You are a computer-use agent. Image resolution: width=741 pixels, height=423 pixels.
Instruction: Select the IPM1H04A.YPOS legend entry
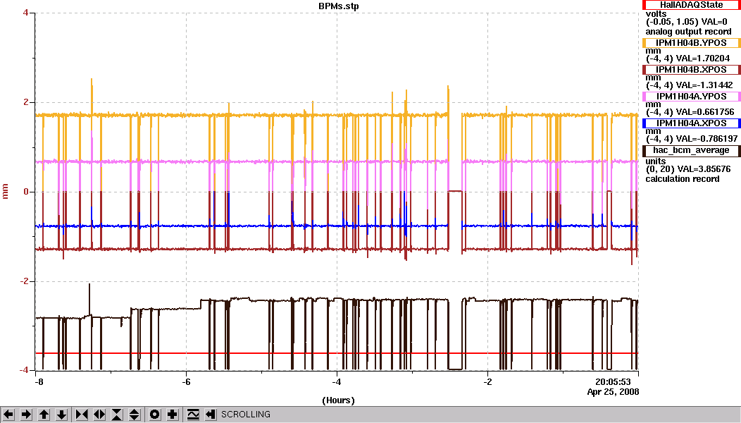tap(692, 97)
